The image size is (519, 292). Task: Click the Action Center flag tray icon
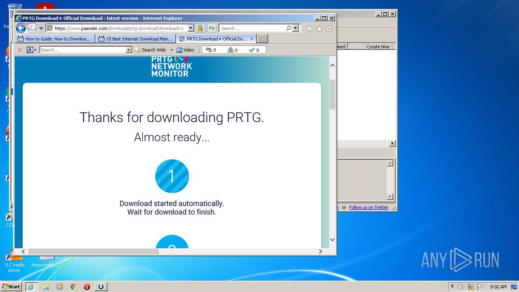480,287
